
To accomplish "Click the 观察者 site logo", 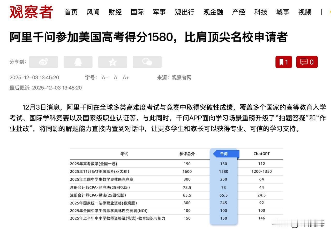I will [x=31, y=12].
